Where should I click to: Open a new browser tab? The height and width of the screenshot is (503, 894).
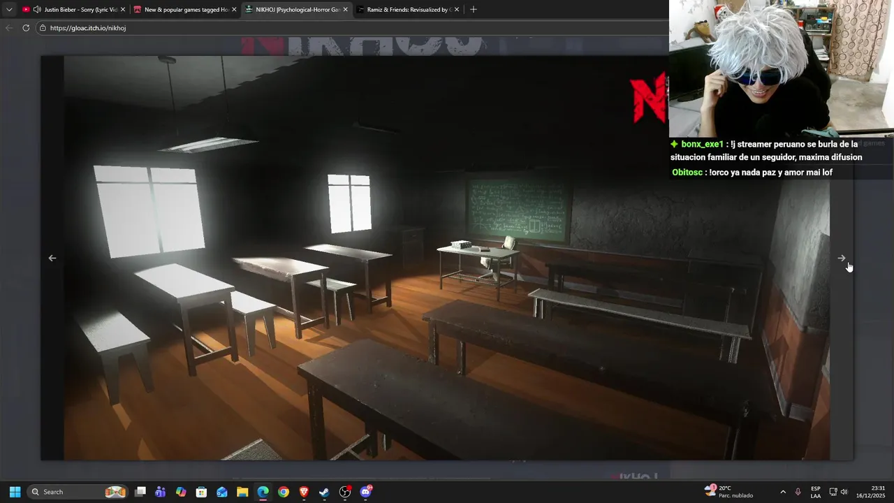474,10
